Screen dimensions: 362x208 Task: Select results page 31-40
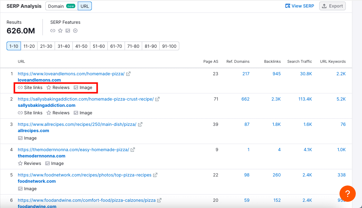click(64, 46)
